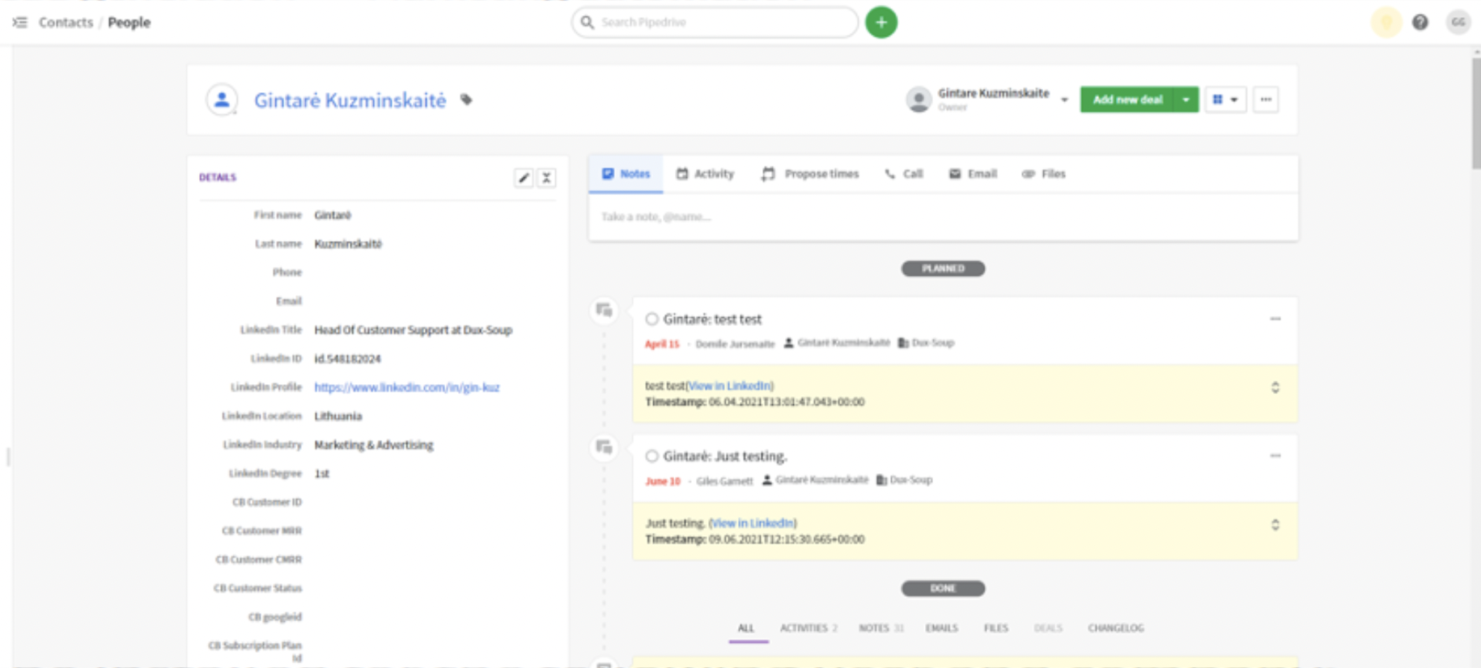Expand the 'test test' note content

pos(1275,388)
